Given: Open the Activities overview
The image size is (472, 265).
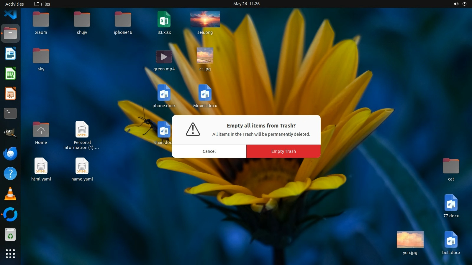Looking at the screenshot, I should pos(14,4).
